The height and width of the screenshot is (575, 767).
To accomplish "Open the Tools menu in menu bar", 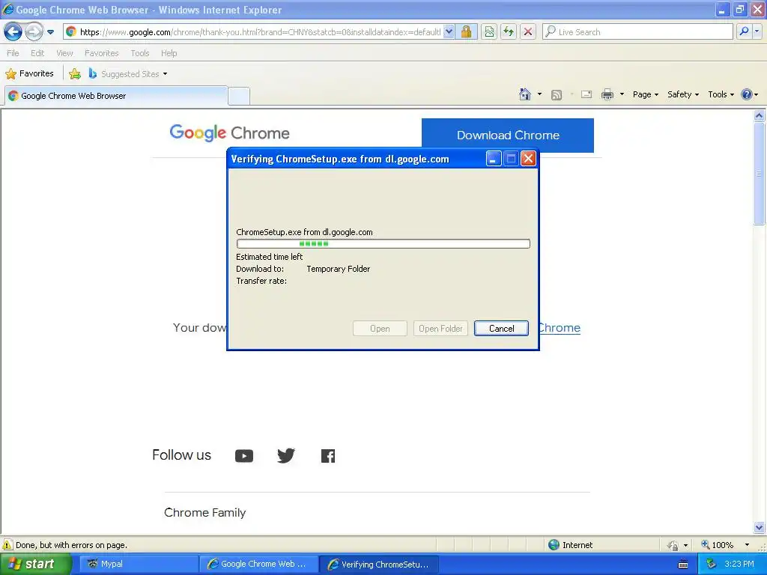I will coord(140,53).
